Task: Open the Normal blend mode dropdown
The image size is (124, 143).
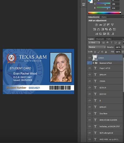Action: (97, 47)
